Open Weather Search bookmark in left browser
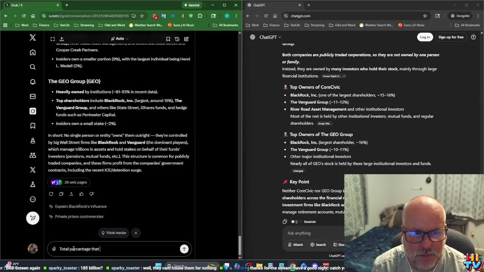Screen dimensions: 484x272 (146, 25)
